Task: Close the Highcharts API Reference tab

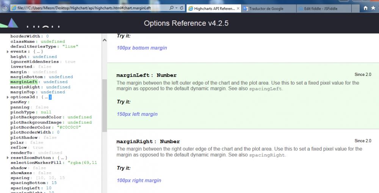Action: tap(238, 8)
